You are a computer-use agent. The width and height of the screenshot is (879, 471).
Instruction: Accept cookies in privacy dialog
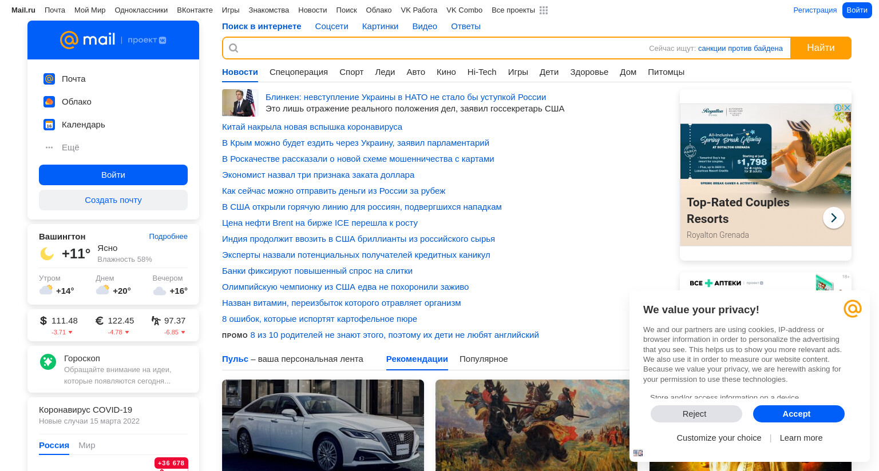[799, 414]
